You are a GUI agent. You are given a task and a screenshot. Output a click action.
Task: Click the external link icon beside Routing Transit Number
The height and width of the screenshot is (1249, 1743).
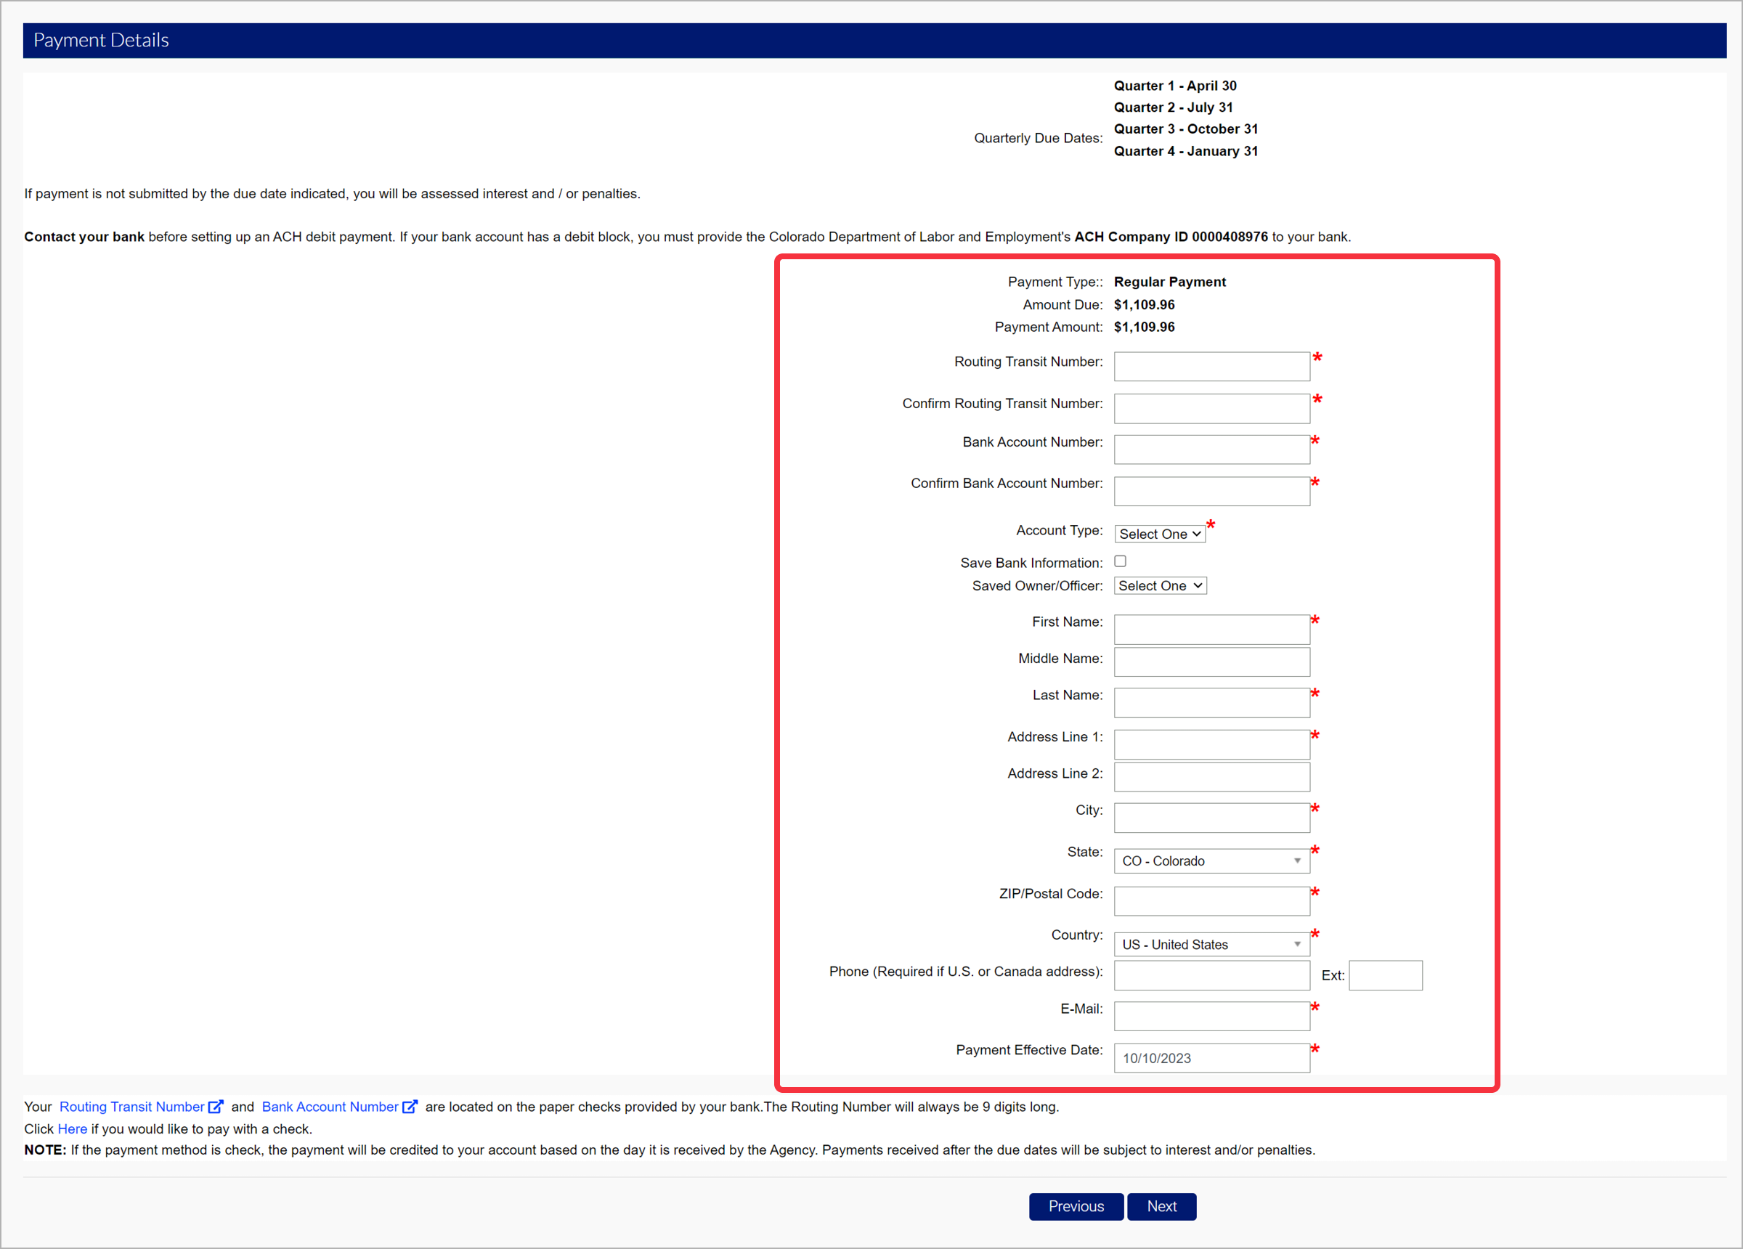tap(216, 1107)
